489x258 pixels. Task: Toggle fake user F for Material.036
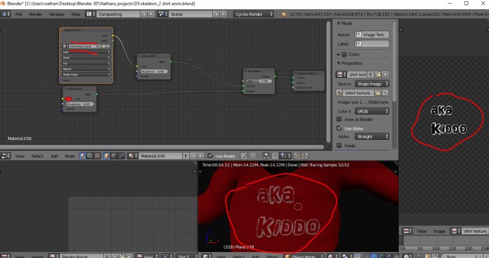(x=186, y=156)
